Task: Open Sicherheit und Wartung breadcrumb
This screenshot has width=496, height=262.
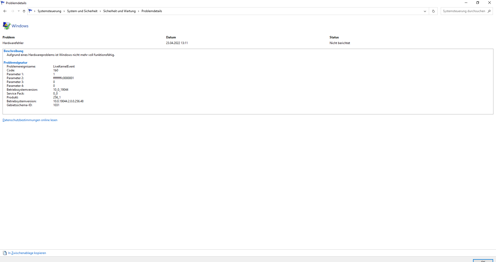Action: [119, 11]
